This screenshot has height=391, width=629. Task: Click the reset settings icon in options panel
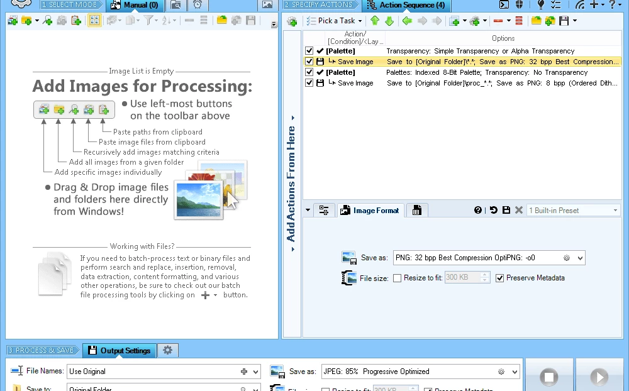[493, 211]
